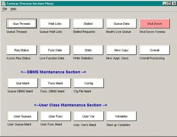Open the File menu

point(5,9)
